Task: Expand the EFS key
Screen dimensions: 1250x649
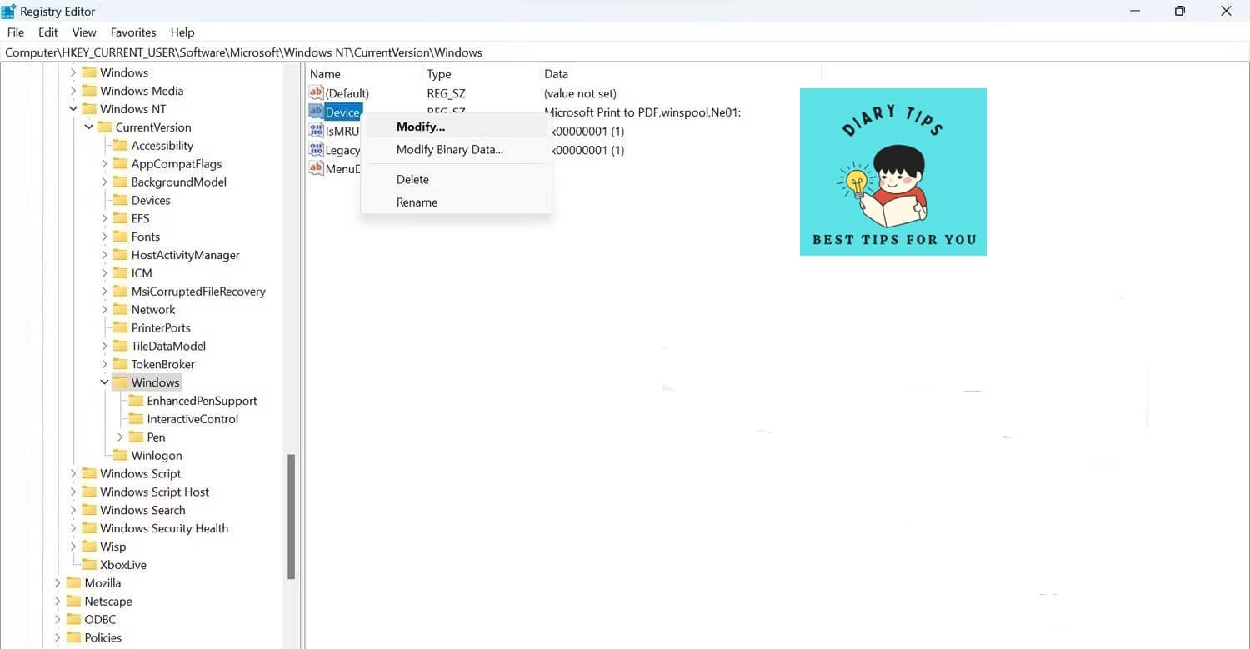Action: [104, 218]
